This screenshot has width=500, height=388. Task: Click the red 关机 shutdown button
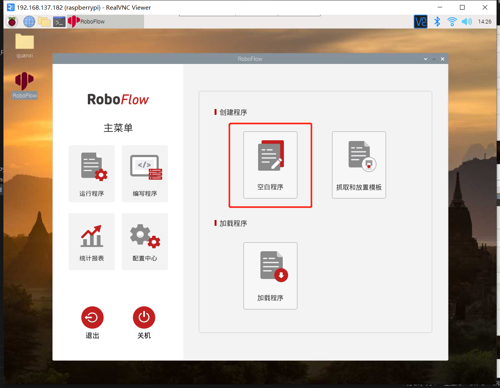pos(144,317)
